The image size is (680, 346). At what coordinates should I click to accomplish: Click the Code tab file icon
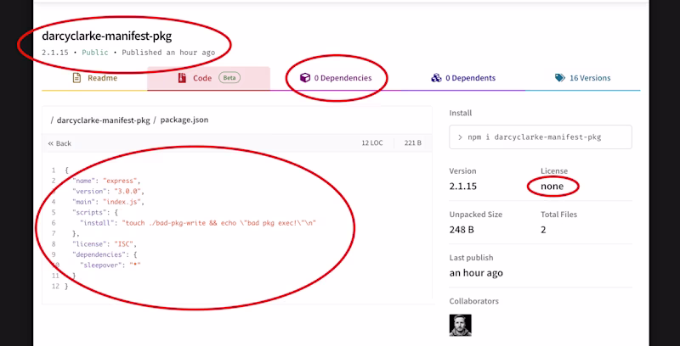coord(182,78)
